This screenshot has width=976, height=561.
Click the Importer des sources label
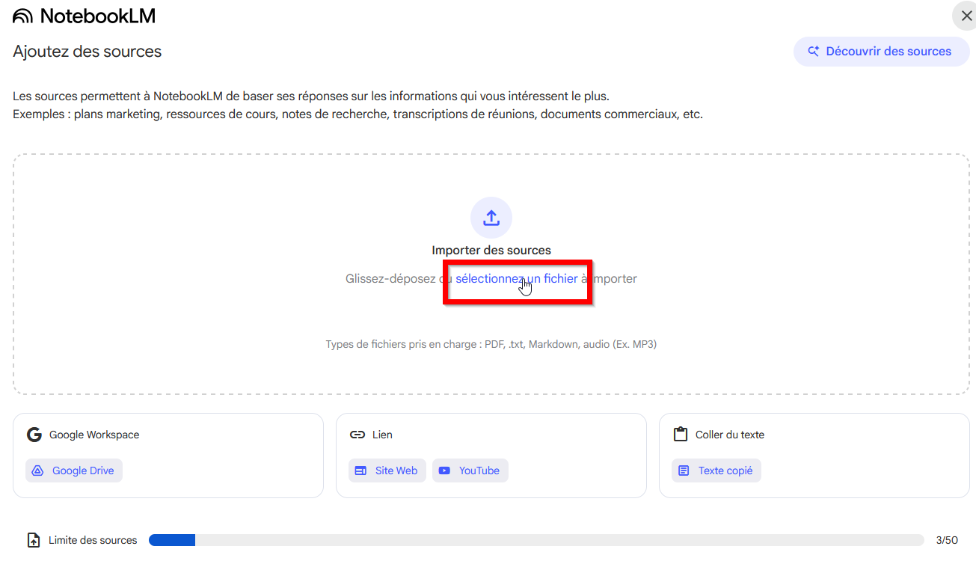tap(491, 251)
